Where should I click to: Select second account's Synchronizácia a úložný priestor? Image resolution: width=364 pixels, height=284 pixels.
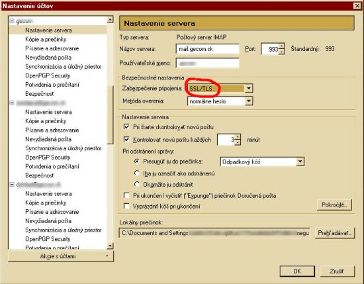click(63, 148)
